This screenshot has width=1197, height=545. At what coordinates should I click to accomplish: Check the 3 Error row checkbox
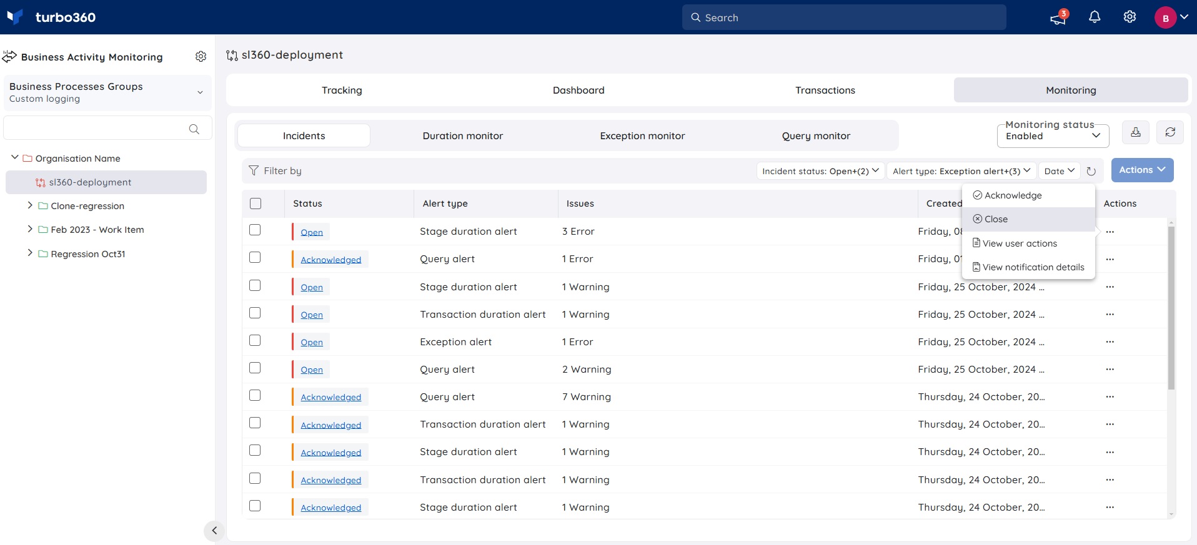[255, 230]
